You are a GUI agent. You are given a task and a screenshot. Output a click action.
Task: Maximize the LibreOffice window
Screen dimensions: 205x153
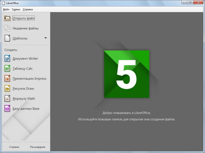tap(190, 3)
